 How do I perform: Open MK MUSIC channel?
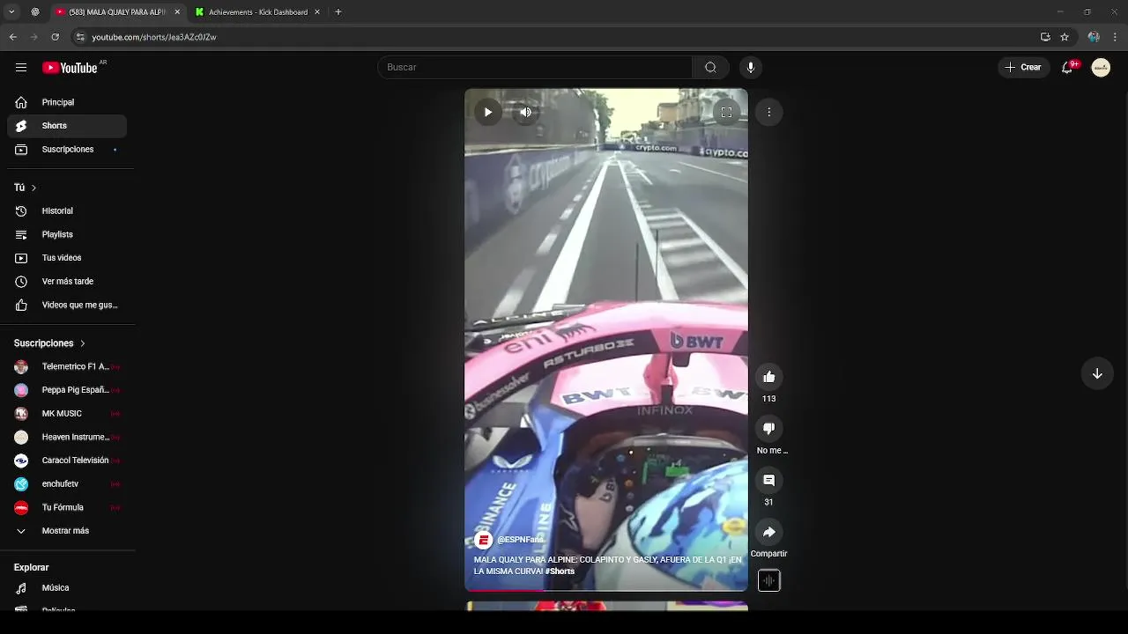pos(67,414)
